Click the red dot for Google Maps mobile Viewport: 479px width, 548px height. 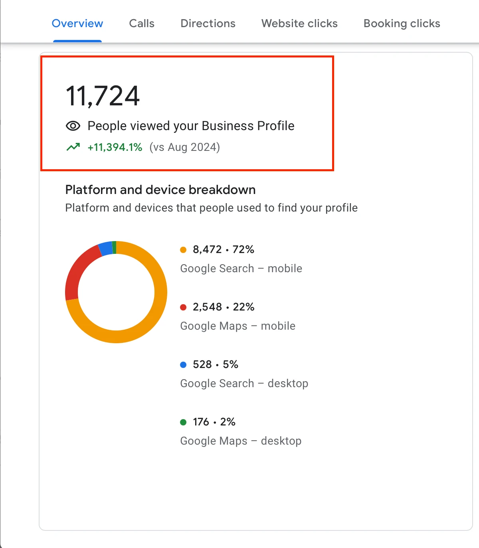183,307
